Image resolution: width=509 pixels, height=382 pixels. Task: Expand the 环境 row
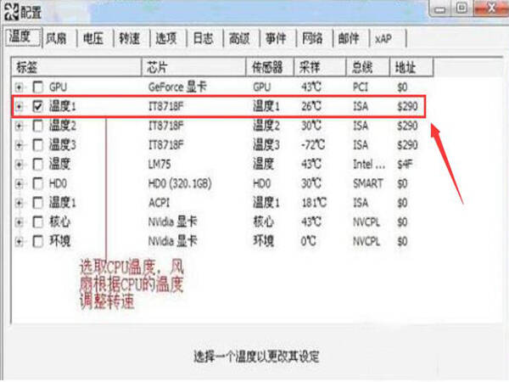[20, 241]
